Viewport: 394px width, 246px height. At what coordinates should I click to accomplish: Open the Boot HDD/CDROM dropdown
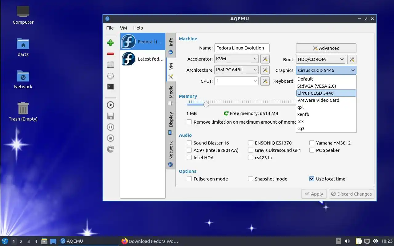[x=320, y=59]
